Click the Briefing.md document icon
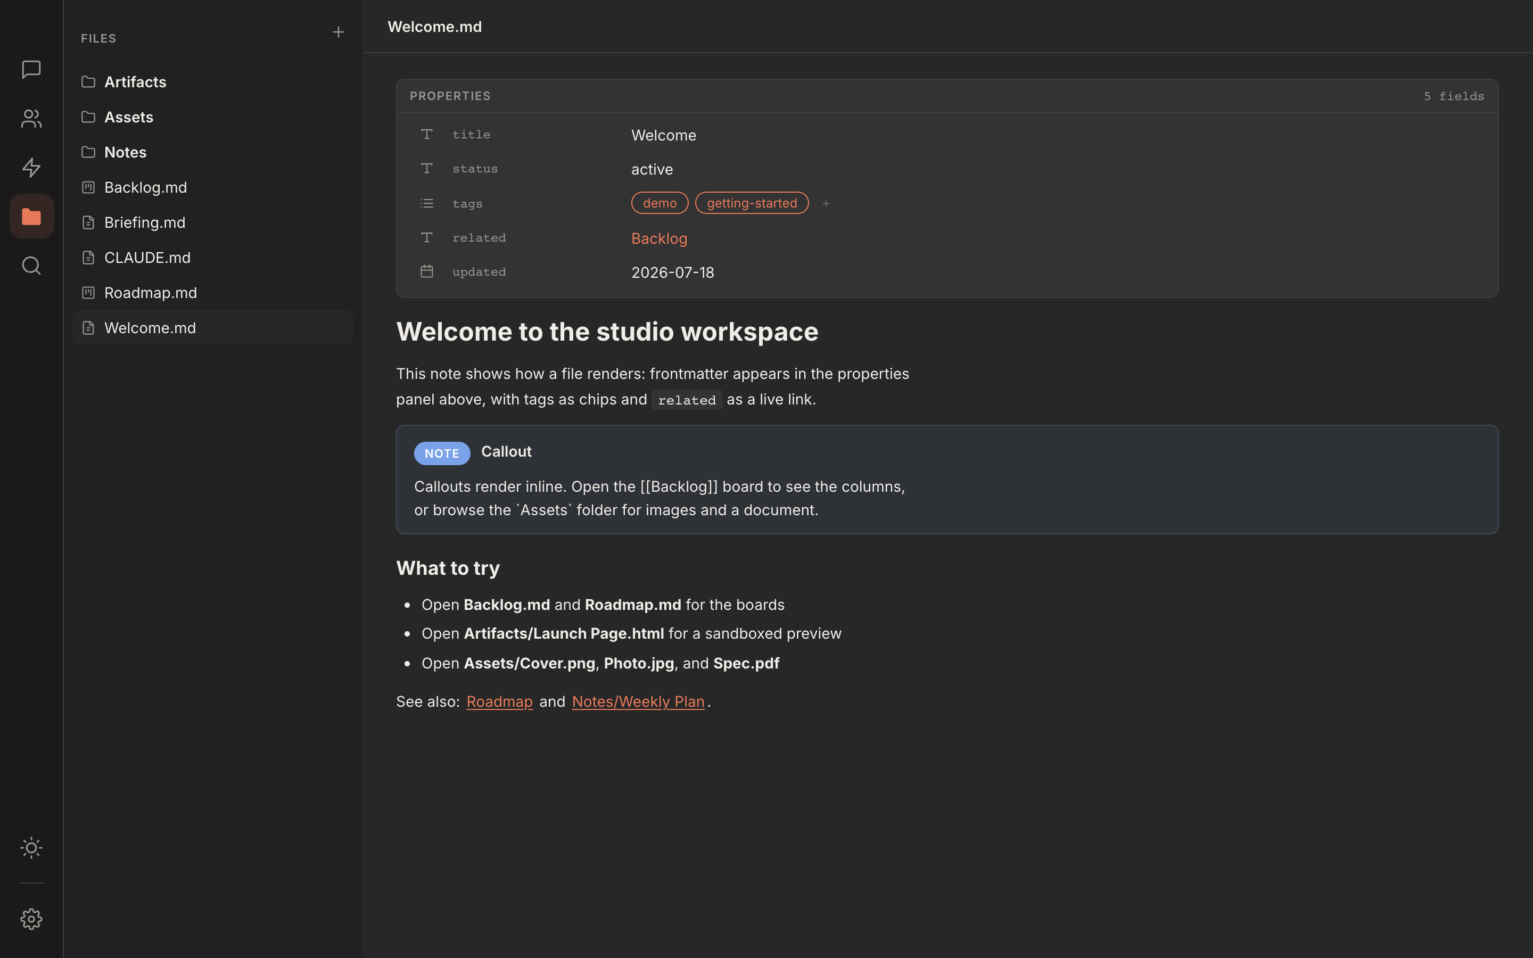The image size is (1533, 958). pyautogui.click(x=88, y=222)
